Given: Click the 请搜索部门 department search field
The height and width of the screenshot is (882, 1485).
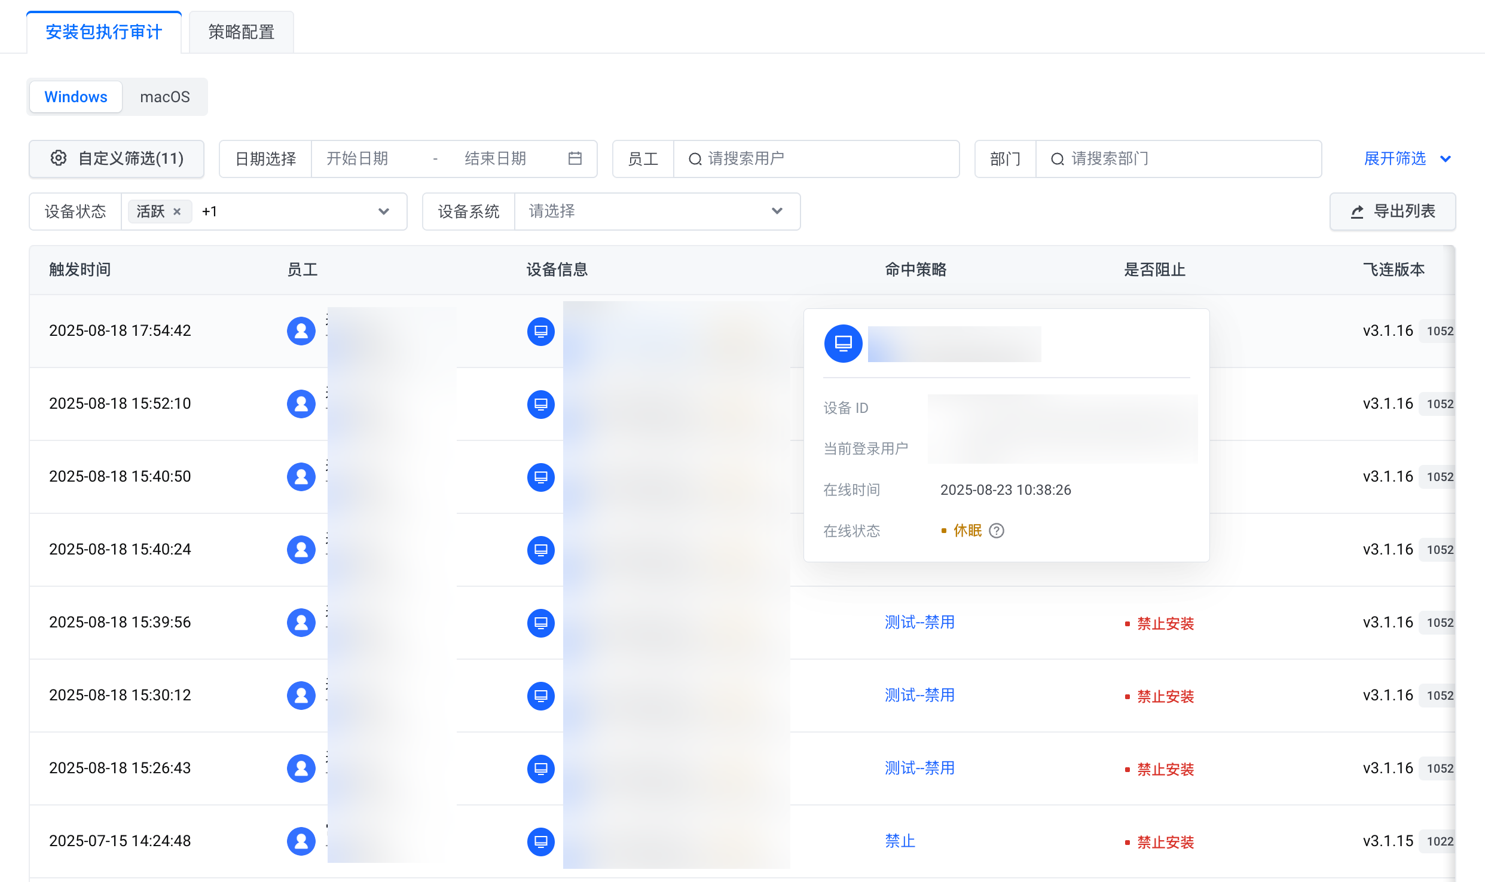Looking at the screenshot, I should pyautogui.click(x=1178, y=158).
